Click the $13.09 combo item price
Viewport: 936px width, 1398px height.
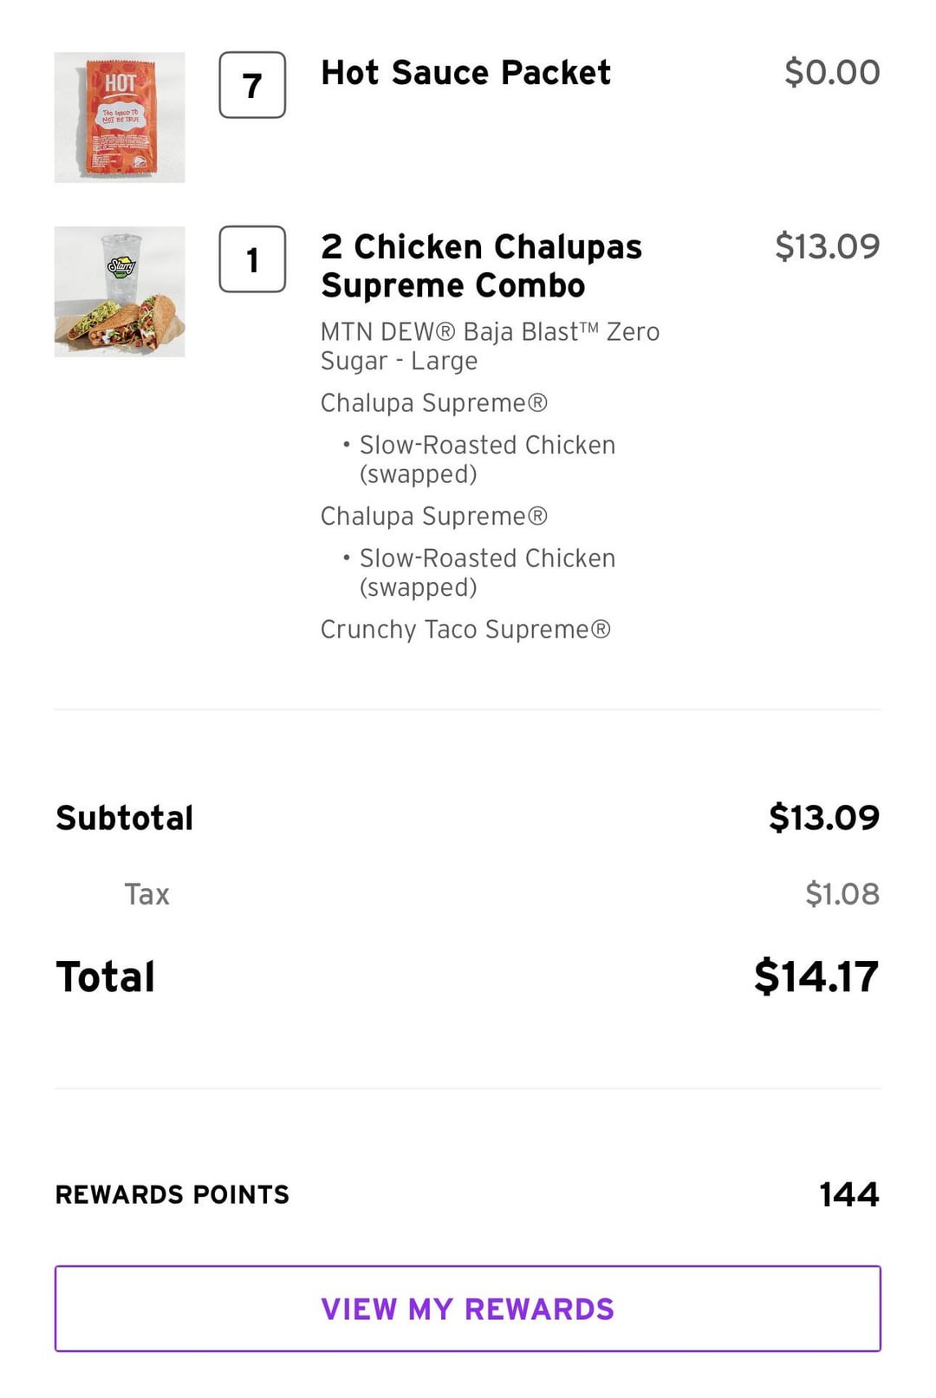click(x=827, y=246)
